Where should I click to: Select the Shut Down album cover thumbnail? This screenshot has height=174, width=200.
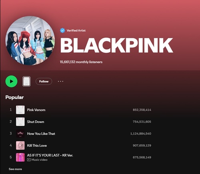point(20,121)
